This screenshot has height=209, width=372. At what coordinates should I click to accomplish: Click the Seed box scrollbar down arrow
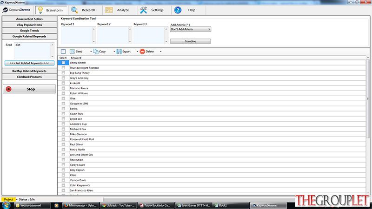[53, 56]
